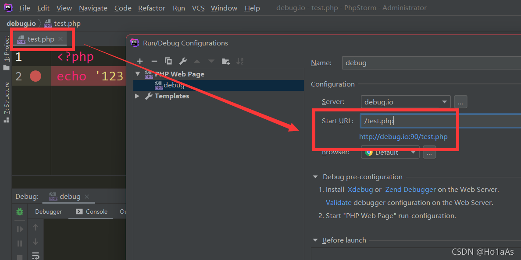Image resolution: width=521 pixels, height=260 pixels.
Task: Remove configuration with minus icon
Action: [154, 61]
